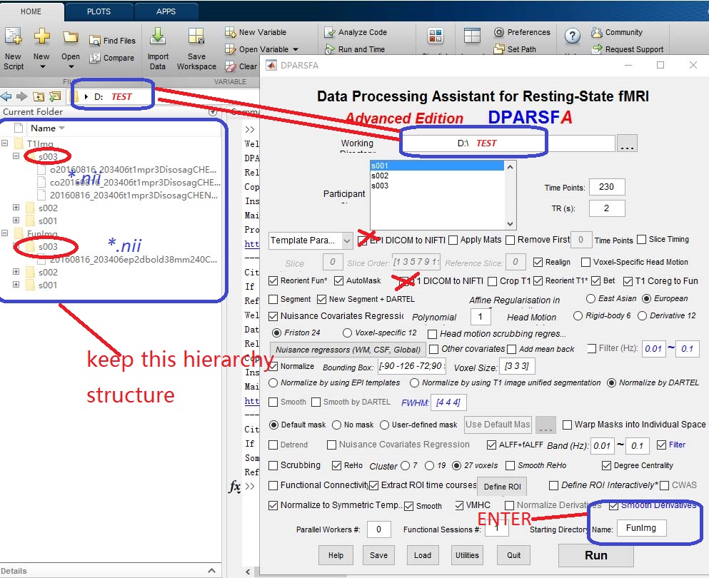Screen dimensions: 709x578
Task: Go up one folder level
Action: tap(39, 96)
